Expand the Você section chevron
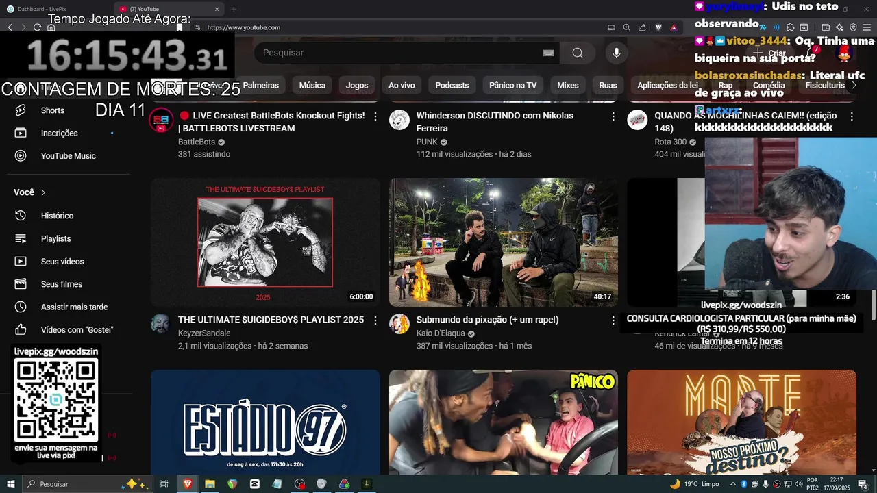The image size is (877, 493). click(43, 192)
